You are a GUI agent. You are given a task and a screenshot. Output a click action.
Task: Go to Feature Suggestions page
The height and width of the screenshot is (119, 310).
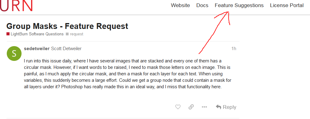[x=239, y=5]
